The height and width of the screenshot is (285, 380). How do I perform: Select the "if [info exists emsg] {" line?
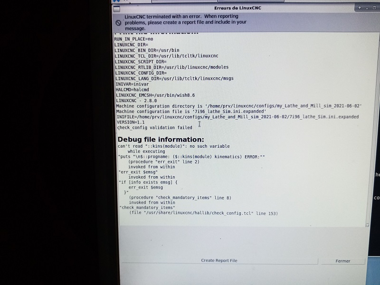148,182
